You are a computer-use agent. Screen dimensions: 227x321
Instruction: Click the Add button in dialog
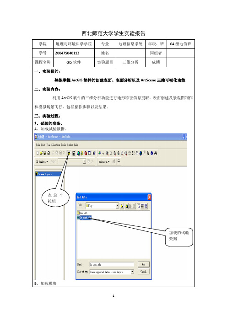click(x=143, y=264)
